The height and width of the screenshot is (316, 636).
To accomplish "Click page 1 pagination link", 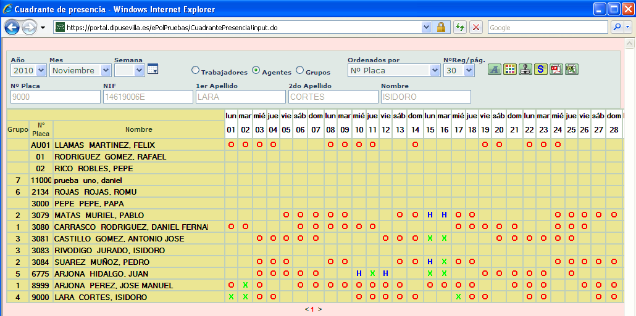I will pos(312,309).
